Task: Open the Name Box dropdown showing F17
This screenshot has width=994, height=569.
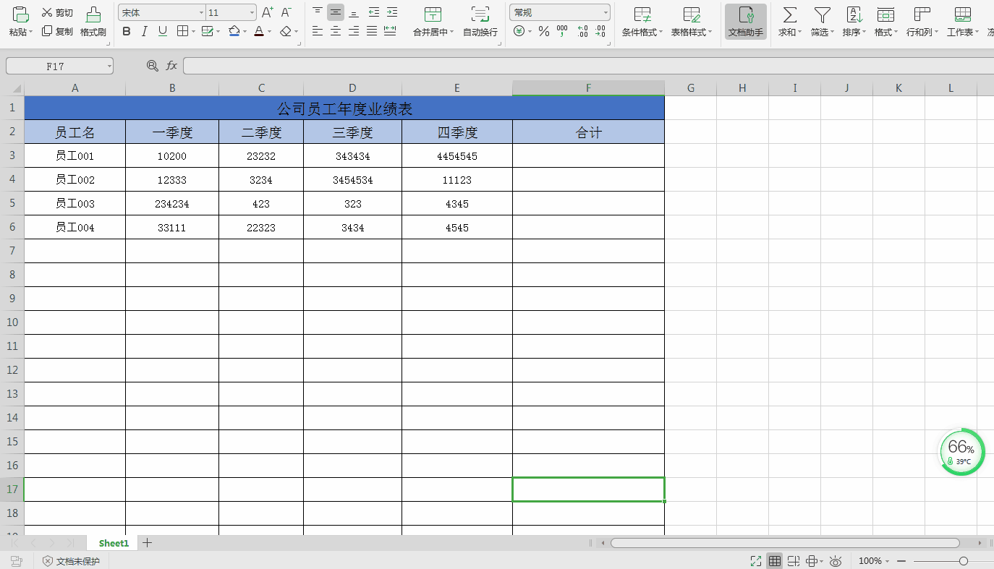Action: [x=109, y=67]
